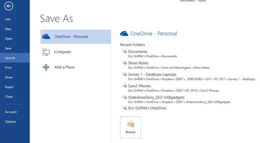The height and width of the screenshot is (143, 260).
Task: Go to the Share option
Action: pos(9,77)
